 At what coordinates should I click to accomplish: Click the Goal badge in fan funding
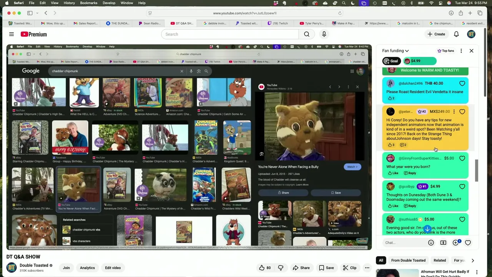point(391,61)
